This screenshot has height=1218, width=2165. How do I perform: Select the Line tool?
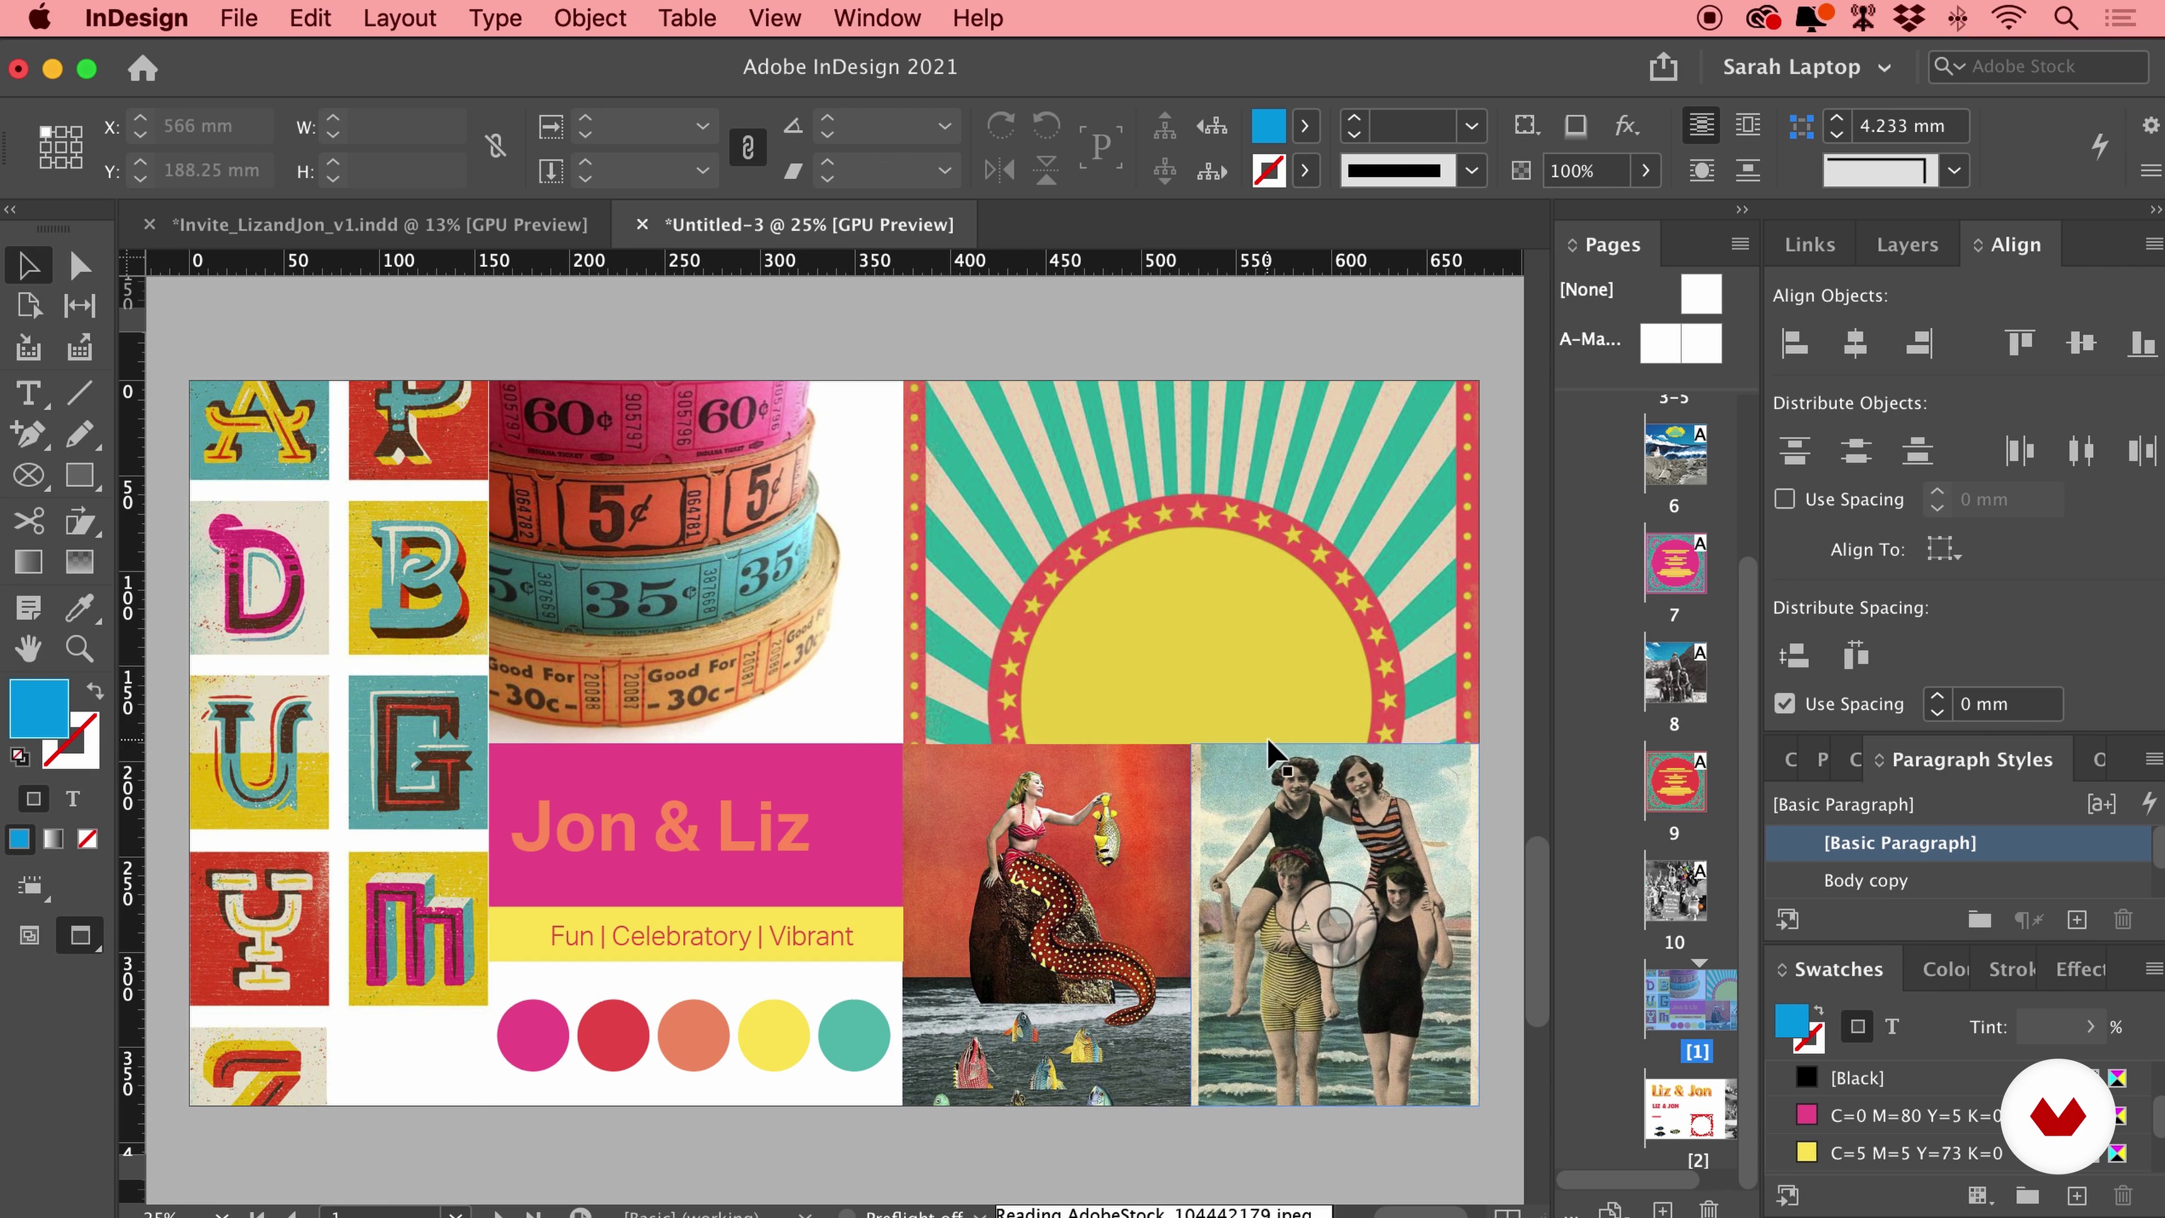[x=80, y=394]
